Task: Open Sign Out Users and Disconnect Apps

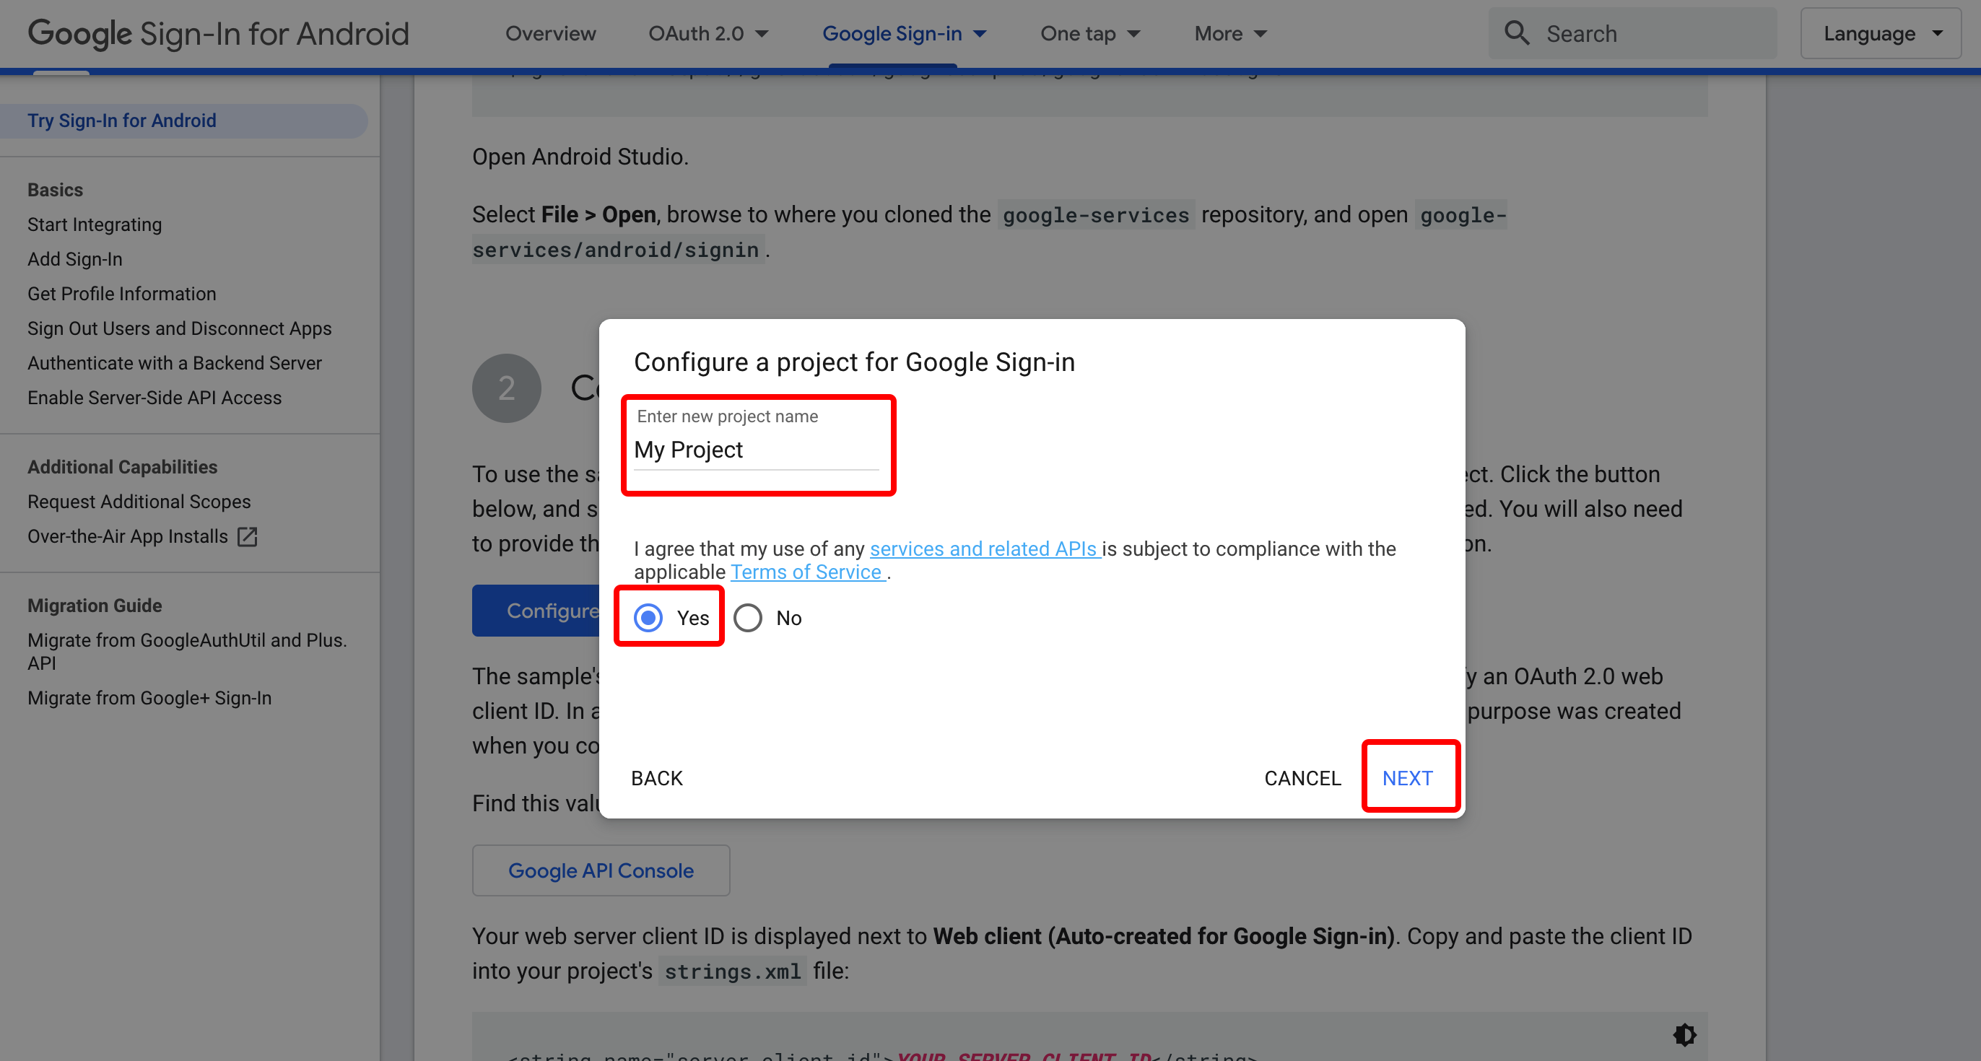Action: 179,328
